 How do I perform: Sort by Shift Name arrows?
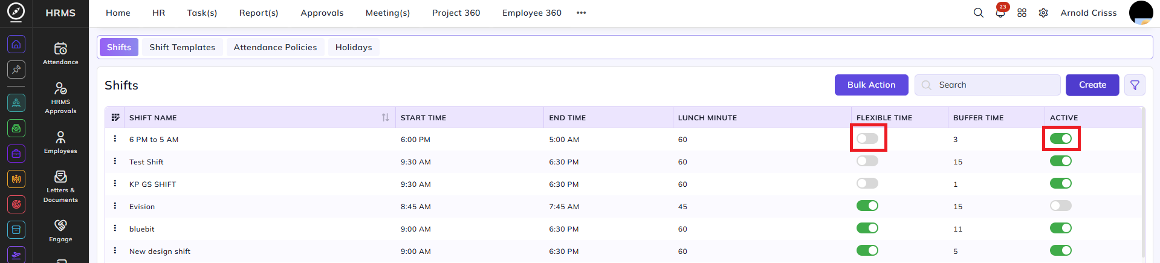385,117
